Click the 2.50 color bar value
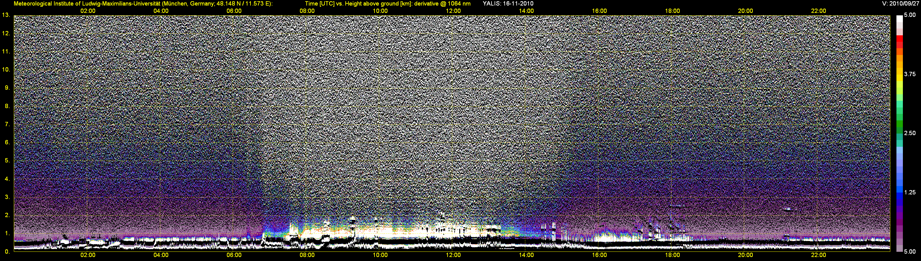 (x=910, y=133)
